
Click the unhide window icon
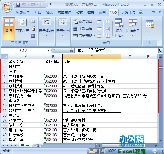click(x=99, y=36)
